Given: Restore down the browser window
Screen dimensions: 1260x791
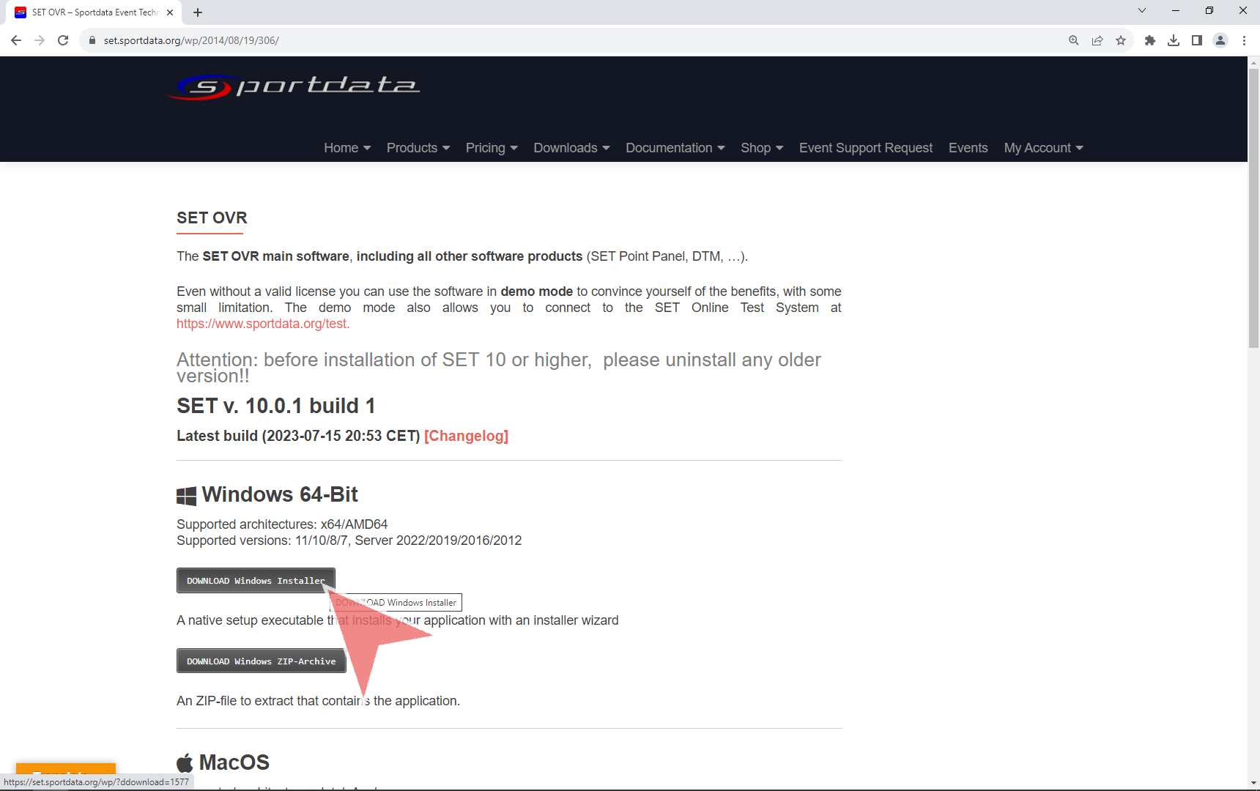Looking at the screenshot, I should [1209, 10].
